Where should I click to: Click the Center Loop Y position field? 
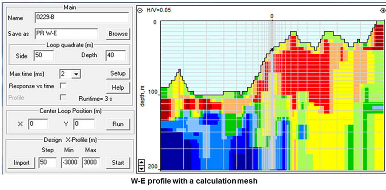tap(84, 124)
